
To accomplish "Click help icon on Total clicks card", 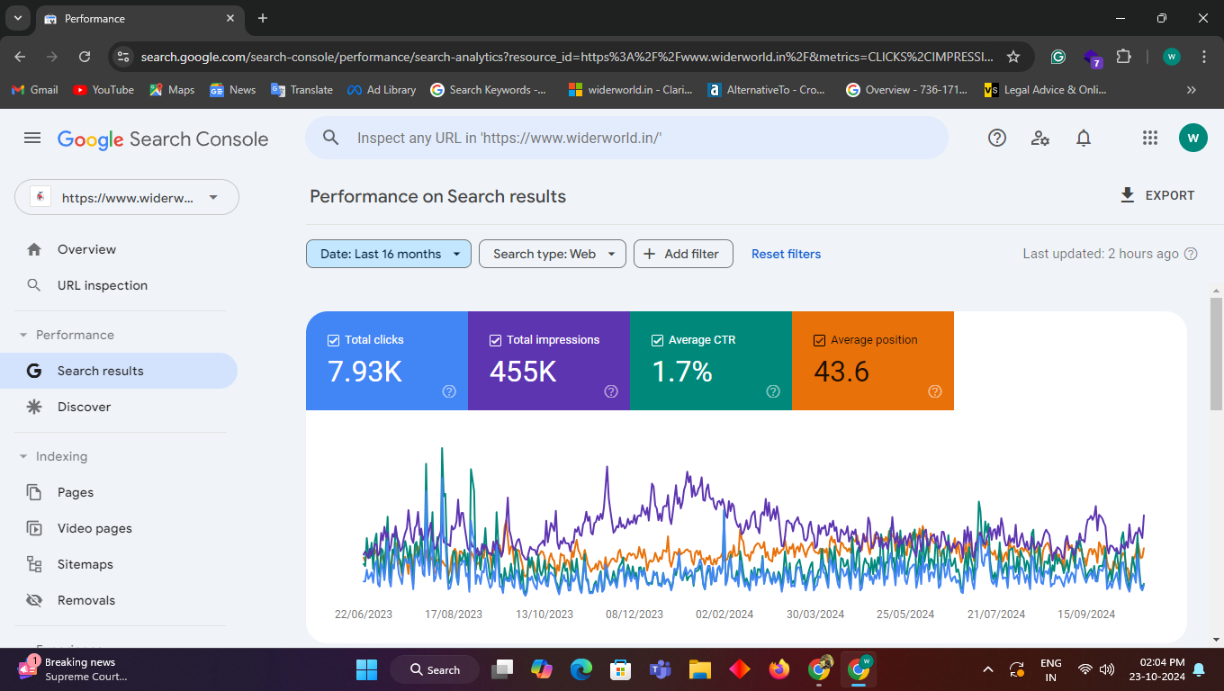I will (x=449, y=391).
